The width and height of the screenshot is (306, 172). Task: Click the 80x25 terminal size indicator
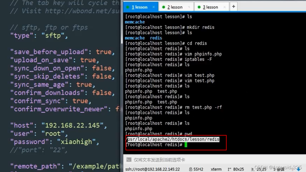pos(238,169)
